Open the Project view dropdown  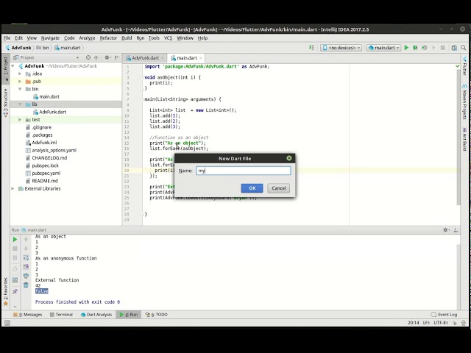(x=77, y=57)
